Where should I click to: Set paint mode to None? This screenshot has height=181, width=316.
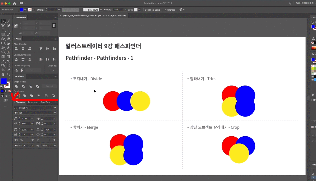pos(9,91)
